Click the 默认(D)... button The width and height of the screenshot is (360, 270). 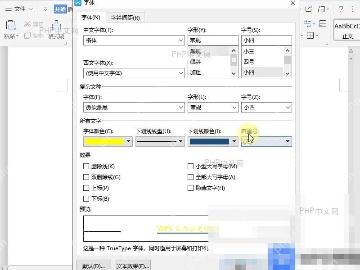coord(94,266)
